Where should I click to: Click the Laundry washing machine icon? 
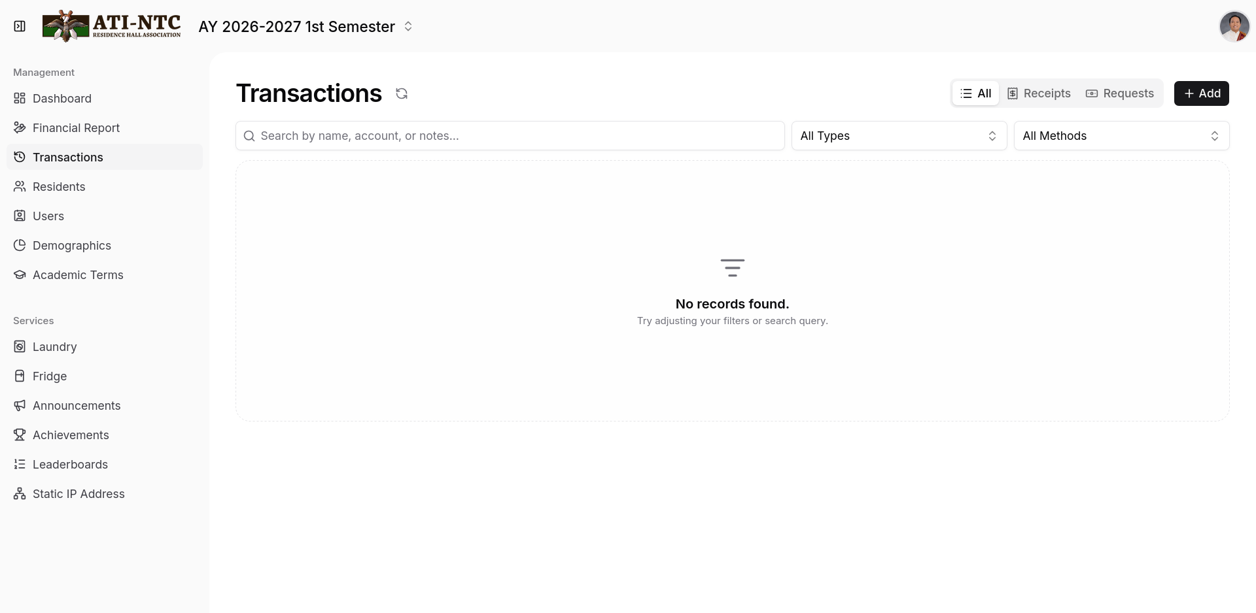click(x=20, y=347)
